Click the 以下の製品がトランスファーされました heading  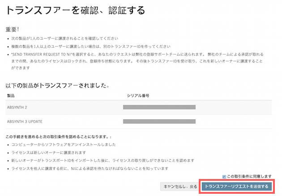coord(58,86)
